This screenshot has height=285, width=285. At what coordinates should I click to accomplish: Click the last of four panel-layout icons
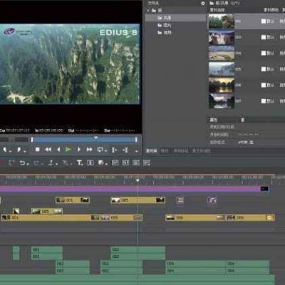click(x=147, y=162)
